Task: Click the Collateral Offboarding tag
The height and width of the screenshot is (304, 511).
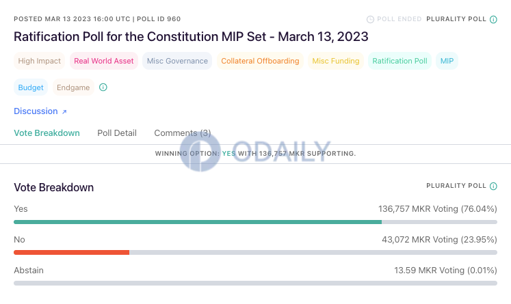Action: click(260, 61)
